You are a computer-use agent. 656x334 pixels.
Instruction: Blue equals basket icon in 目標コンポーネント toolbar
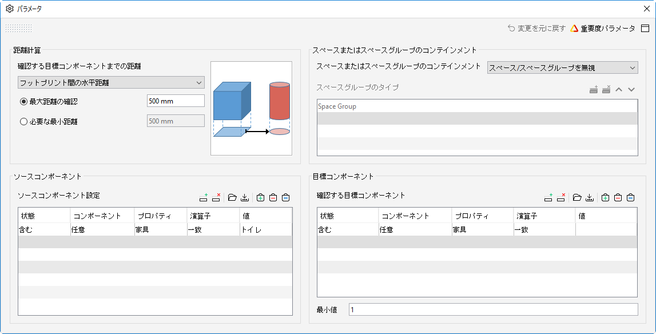click(x=630, y=197)
